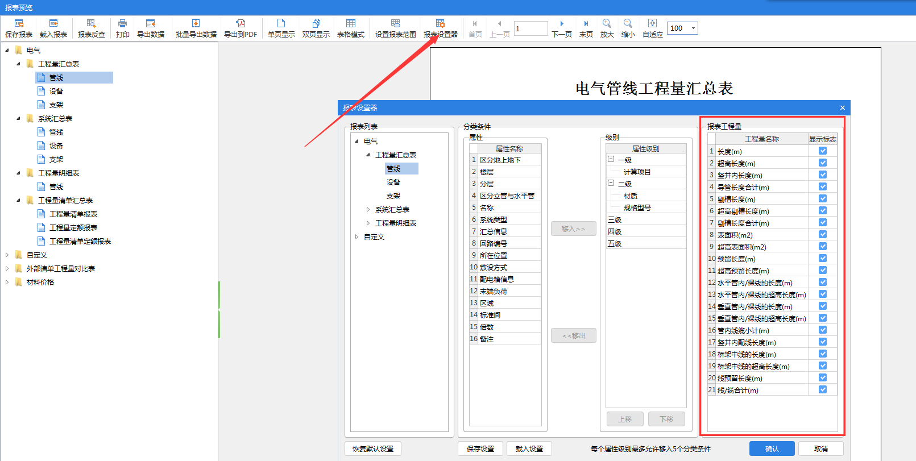Confirm with the 确认 button
916x461 pixels.
[x=772, y=448]
